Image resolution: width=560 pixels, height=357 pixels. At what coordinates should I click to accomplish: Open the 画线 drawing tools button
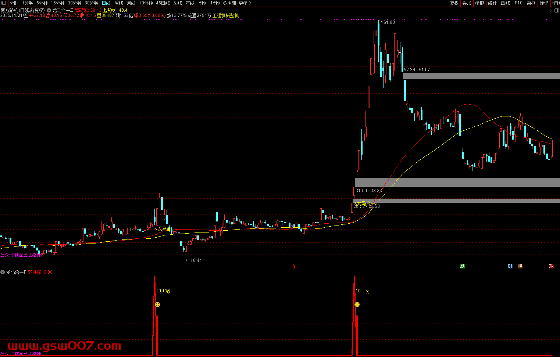pyautogui.click(x=506, y=3)
